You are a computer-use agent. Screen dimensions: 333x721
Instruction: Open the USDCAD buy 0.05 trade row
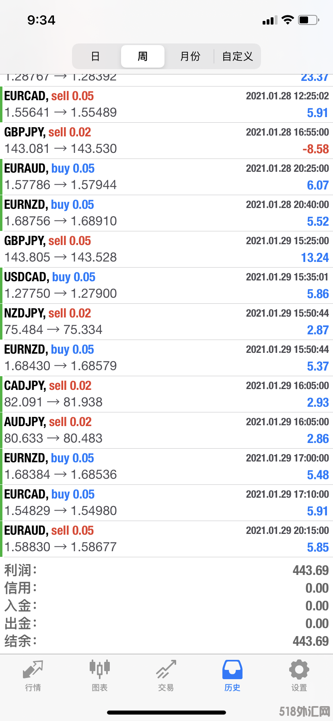[166, 286]
